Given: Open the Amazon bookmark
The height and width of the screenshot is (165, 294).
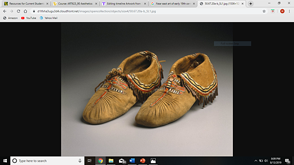Looking at the screenshot, I should (x=10, y=18).
